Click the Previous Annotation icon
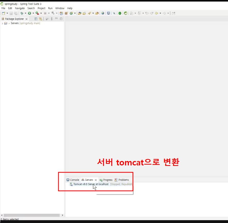 (139, 13)
